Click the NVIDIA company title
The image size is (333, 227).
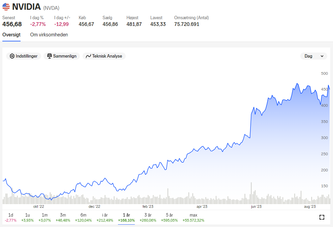(x=26, y=7)
